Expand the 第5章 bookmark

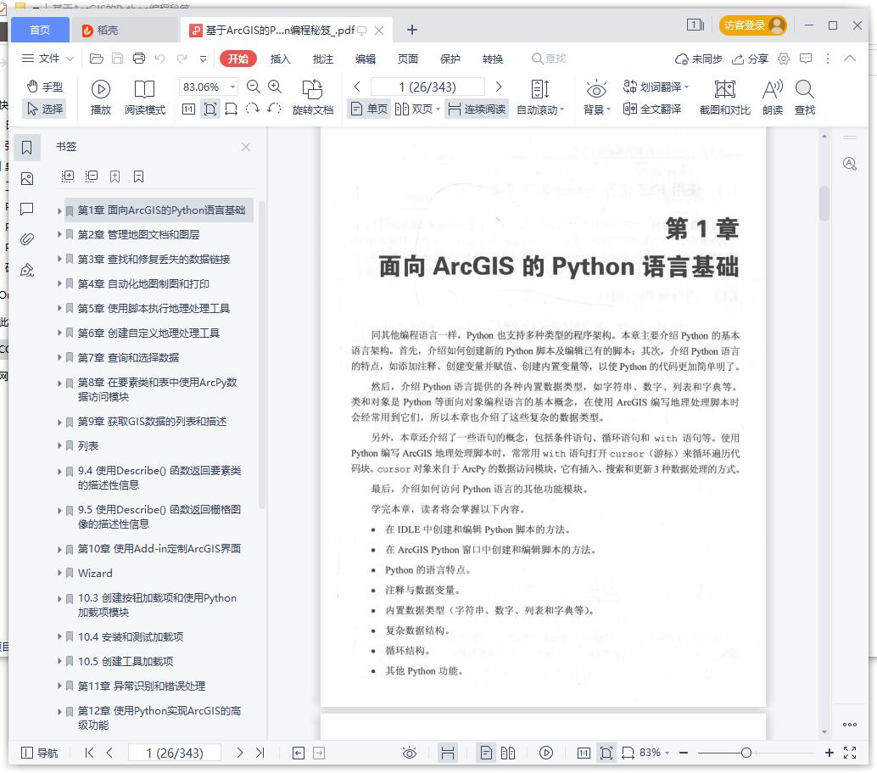pyautogui.click(x=59, y=308)
